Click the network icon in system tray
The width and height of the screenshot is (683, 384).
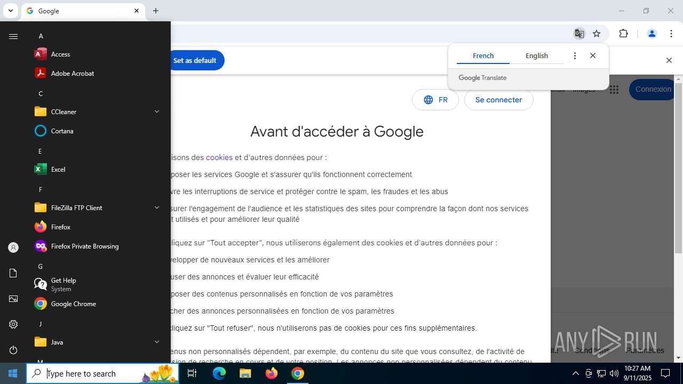[x=601, y=373]
